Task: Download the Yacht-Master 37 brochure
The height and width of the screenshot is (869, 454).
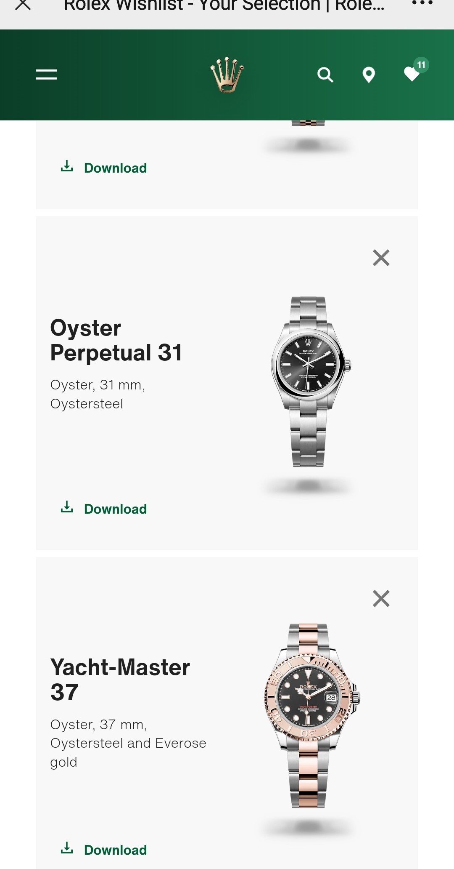Action: (104, 850)
